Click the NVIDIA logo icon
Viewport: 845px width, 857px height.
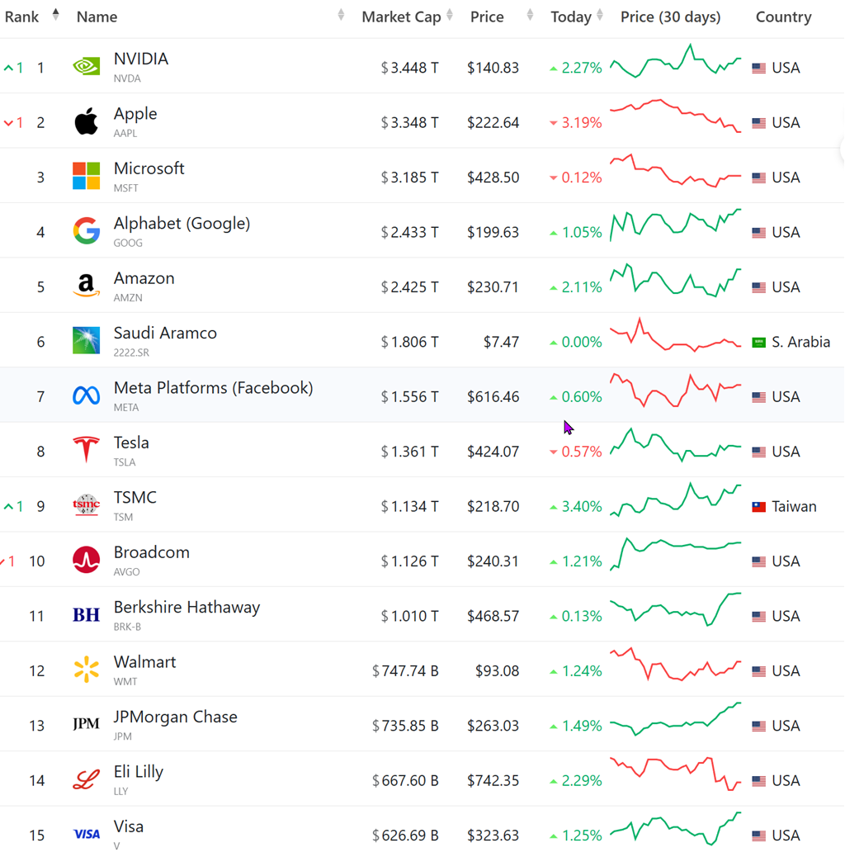tap(86, 67)
